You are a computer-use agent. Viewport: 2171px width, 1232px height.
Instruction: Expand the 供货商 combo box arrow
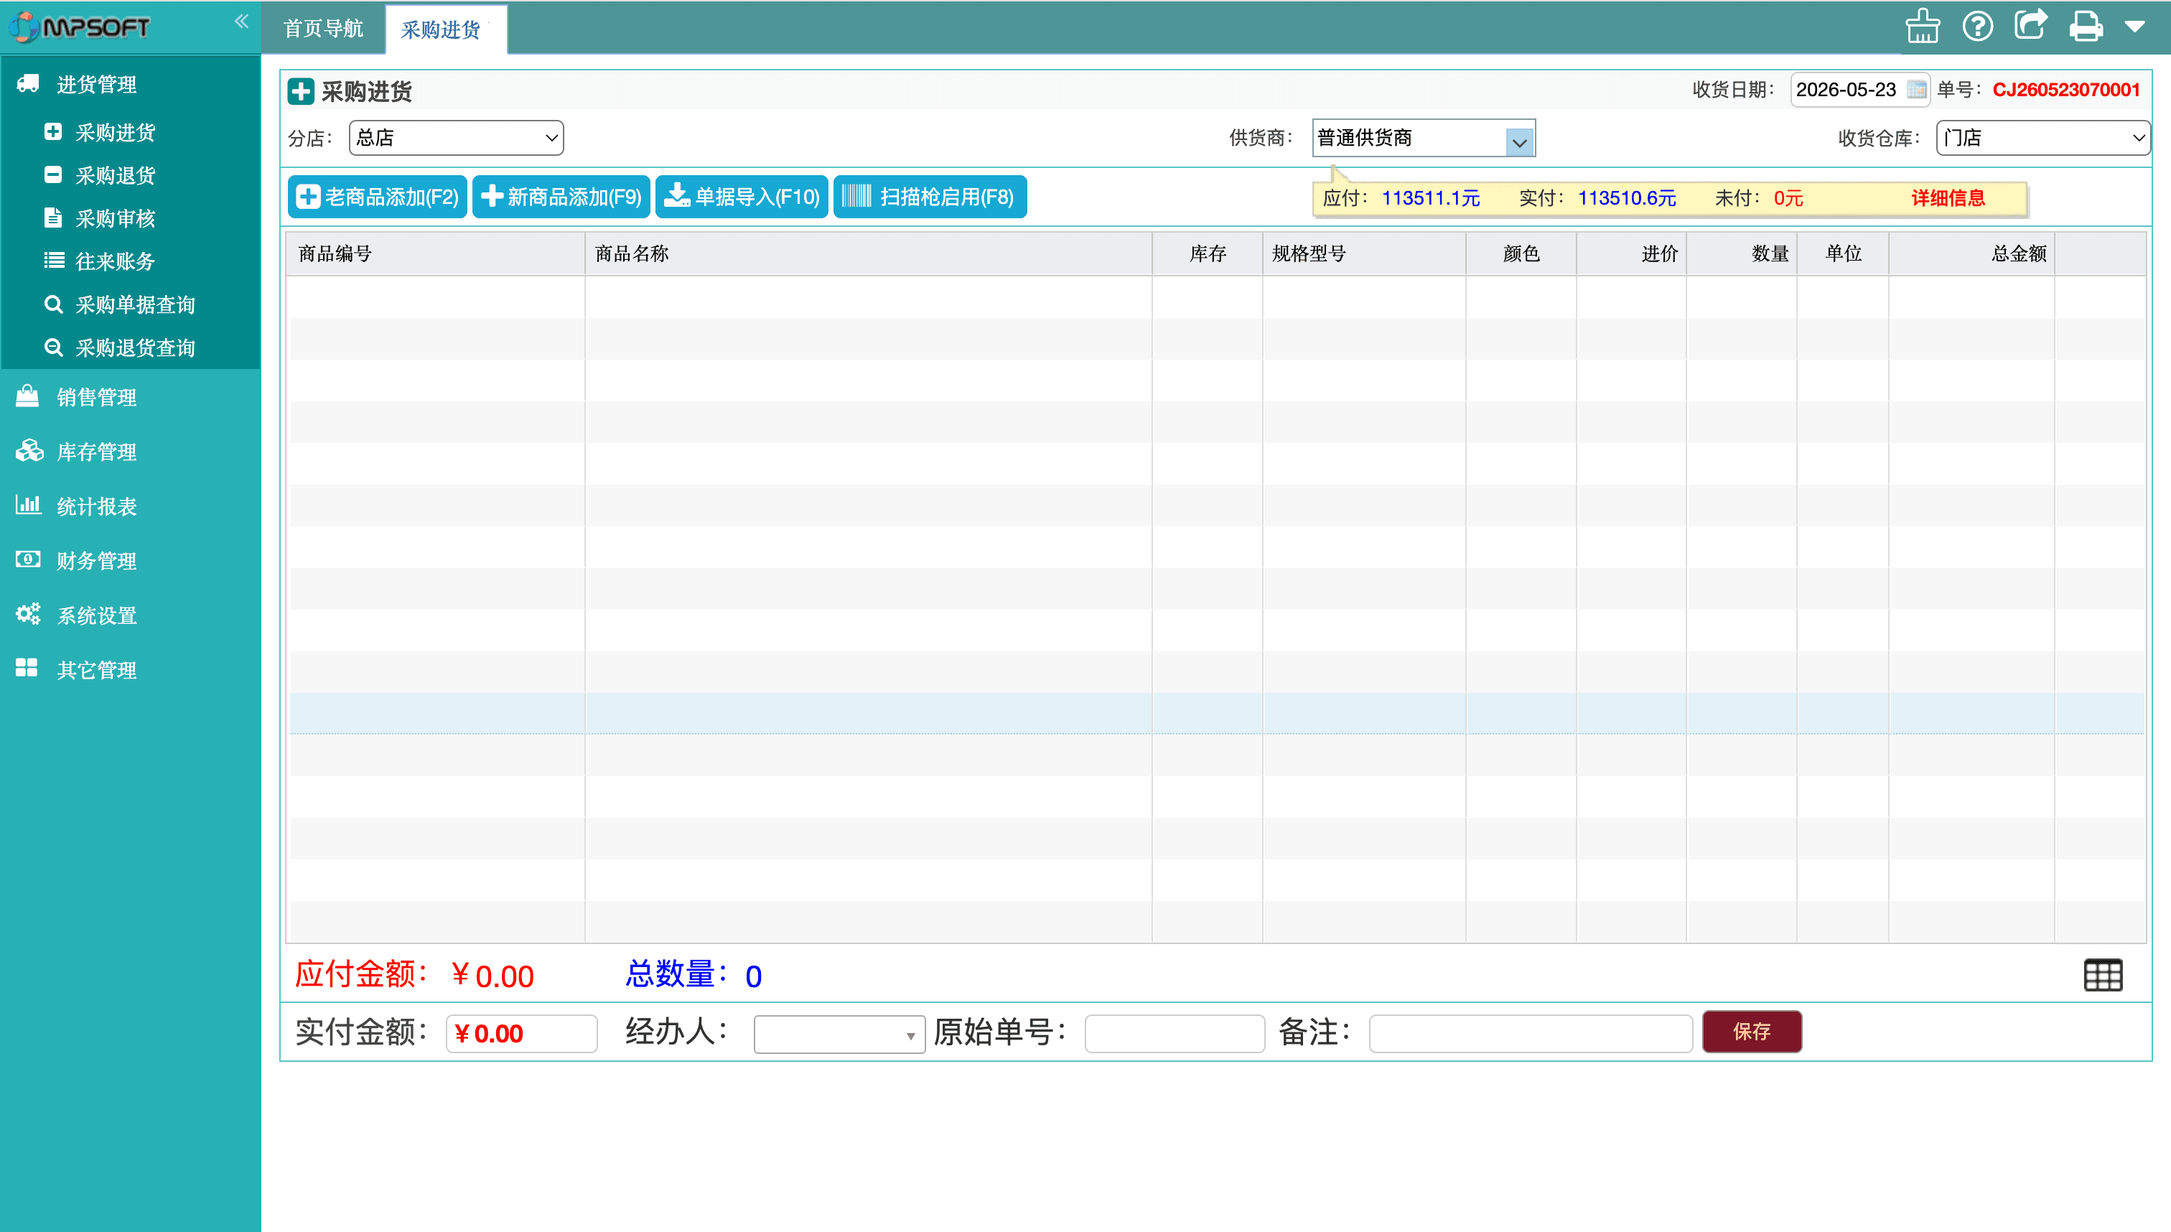pyautogui.click(x=1518, y=142)
